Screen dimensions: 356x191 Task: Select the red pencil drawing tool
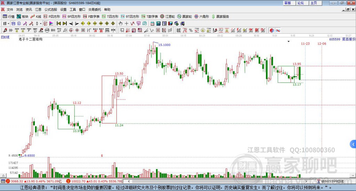coord(5,30)
